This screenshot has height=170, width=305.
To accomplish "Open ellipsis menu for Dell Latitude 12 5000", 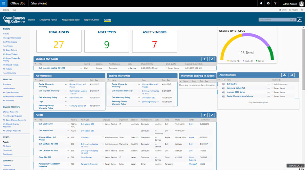I will click(x=68, y=151).
